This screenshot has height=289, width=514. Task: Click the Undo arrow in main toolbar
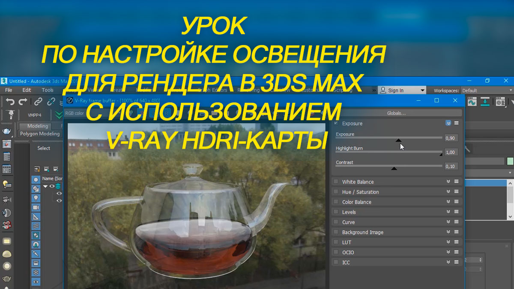[10, 102]
